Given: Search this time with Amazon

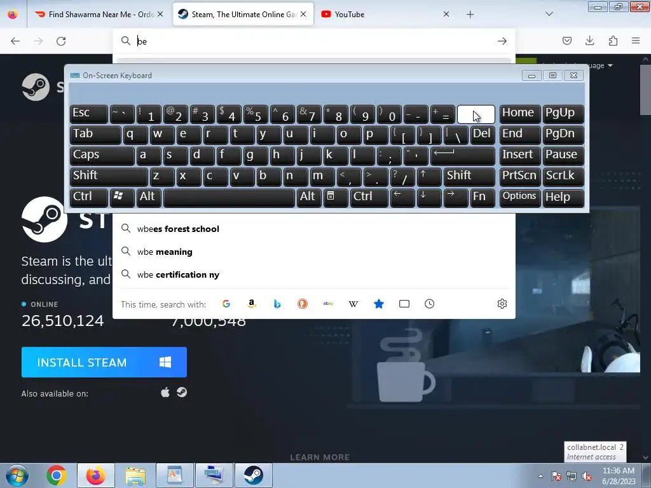Looking at the screenshot, I should 252,304.
